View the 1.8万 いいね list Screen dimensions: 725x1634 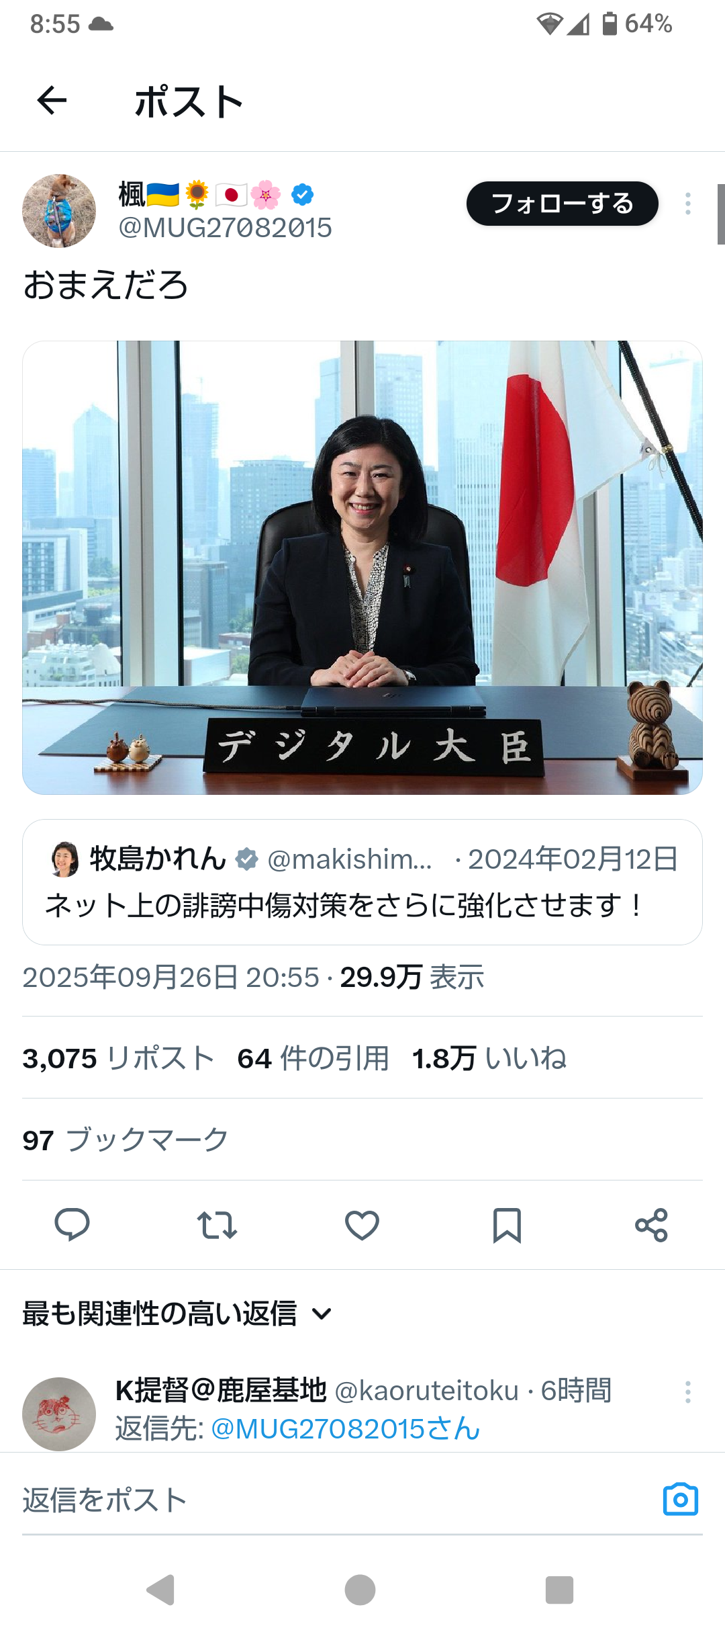[489, 1058]
